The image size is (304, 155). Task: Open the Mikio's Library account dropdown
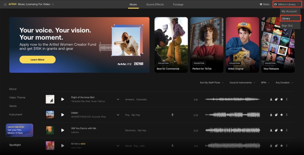pos(287,4)
